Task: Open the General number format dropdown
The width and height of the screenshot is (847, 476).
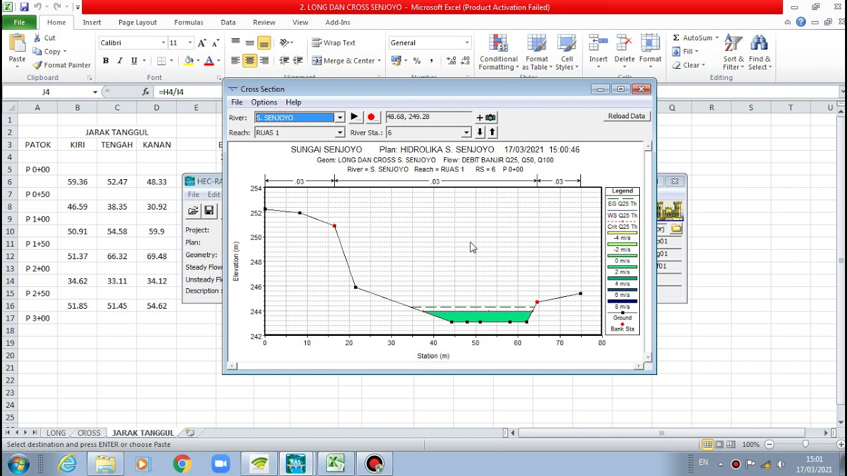Action: coord(467,43)
